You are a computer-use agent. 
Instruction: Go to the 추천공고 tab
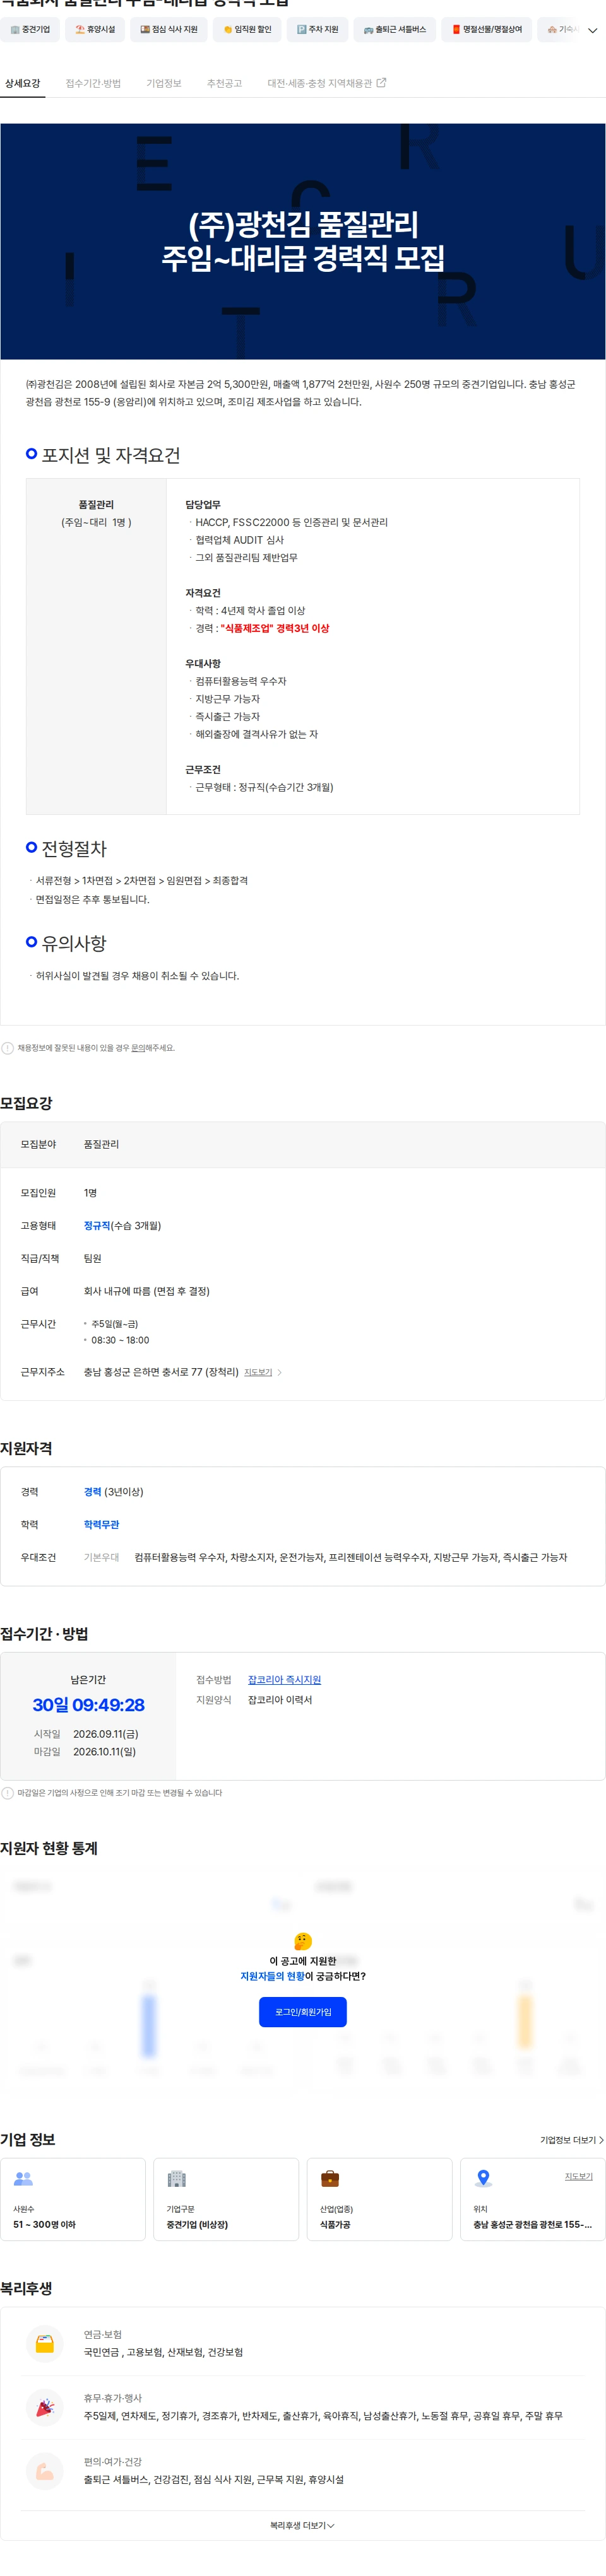(224, 84)
